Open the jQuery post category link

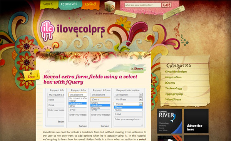(138, 69)
